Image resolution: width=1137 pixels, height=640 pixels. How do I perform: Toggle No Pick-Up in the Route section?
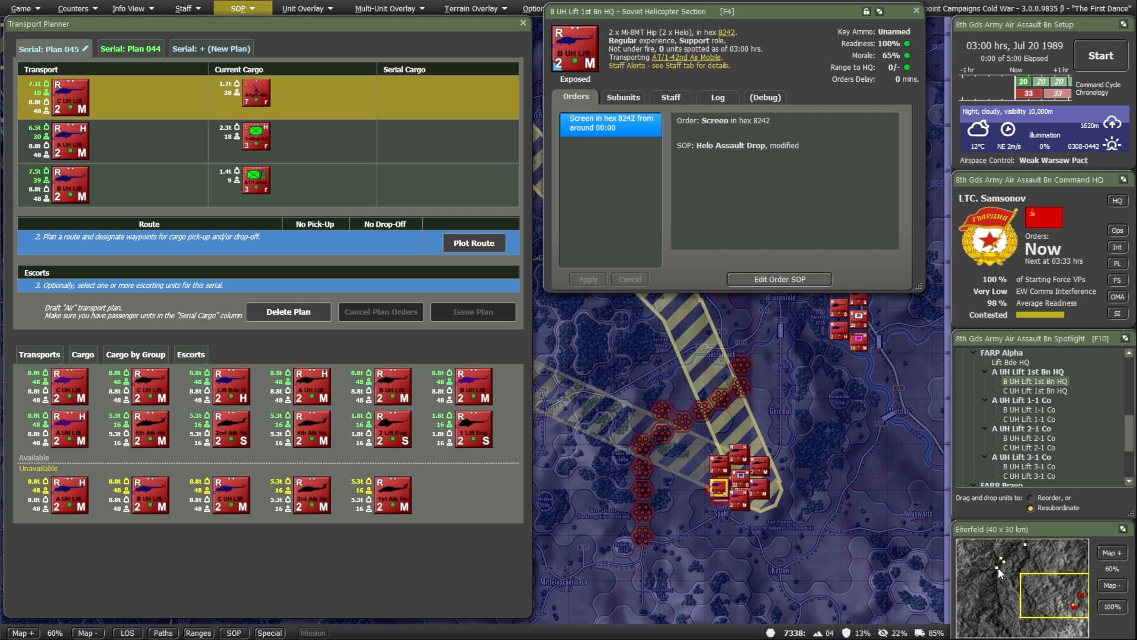pyautogui.click(x=315, y=224)
